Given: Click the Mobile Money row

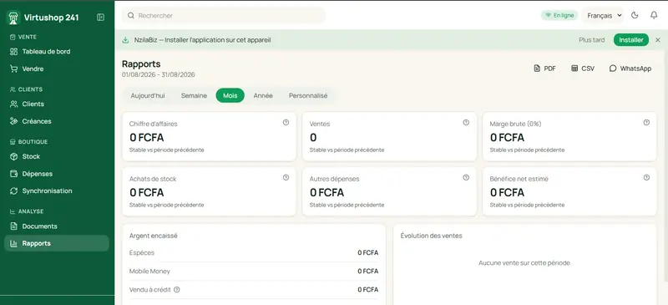Looking at the screenshot, I should (x=254, y=272).
